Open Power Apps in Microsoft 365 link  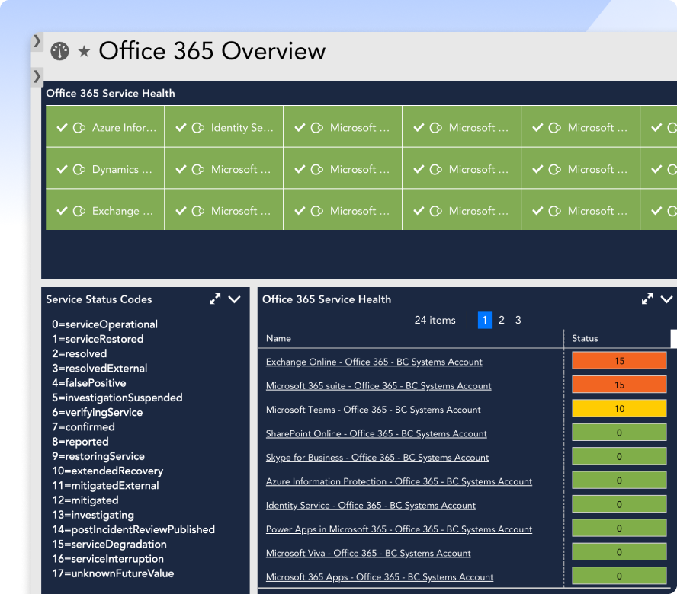[x=399, y=529]
